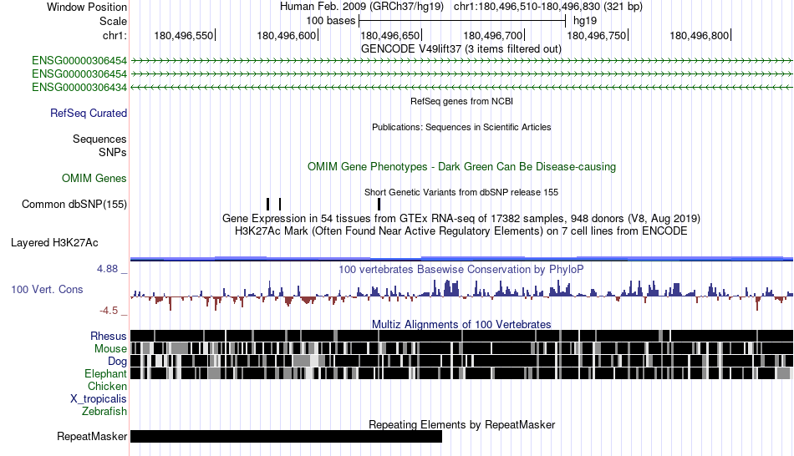Click Publications: Sequences in Scientific Articles title
This screenshot has height=456, width=794.
click(x=461, y=127)
